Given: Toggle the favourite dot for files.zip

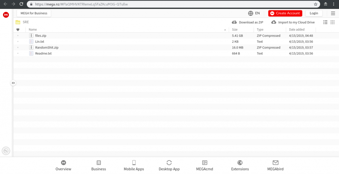Looking at the screenshot, I should (18, 36).
